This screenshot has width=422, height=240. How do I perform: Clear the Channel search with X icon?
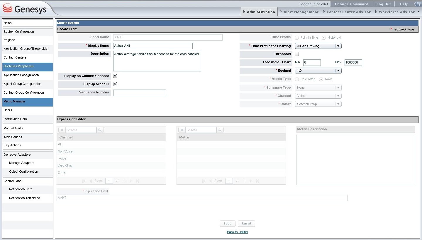point(62,130)
